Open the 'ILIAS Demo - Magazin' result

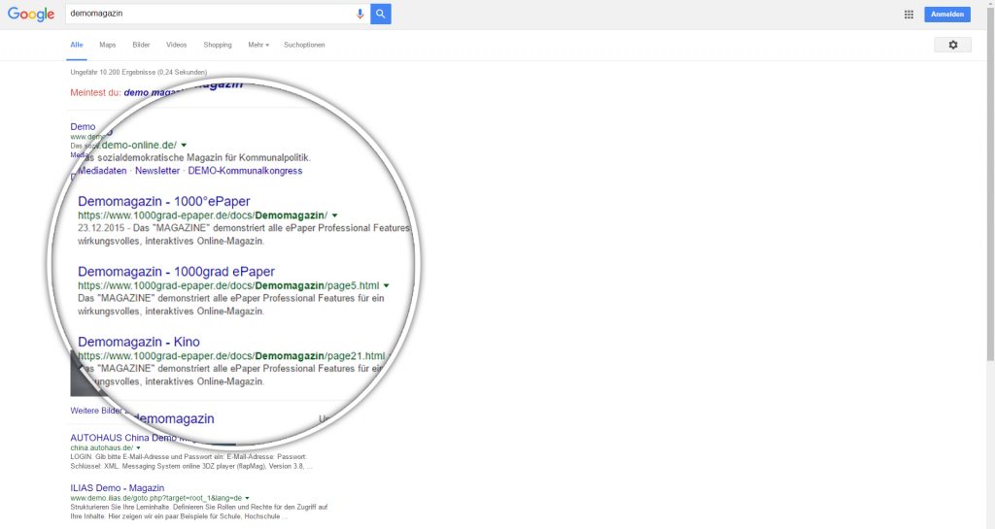click(118, 488)
